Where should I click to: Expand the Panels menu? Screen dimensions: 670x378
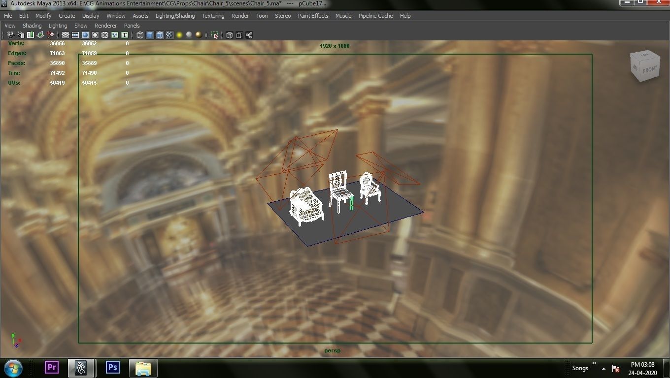(132, 26)
